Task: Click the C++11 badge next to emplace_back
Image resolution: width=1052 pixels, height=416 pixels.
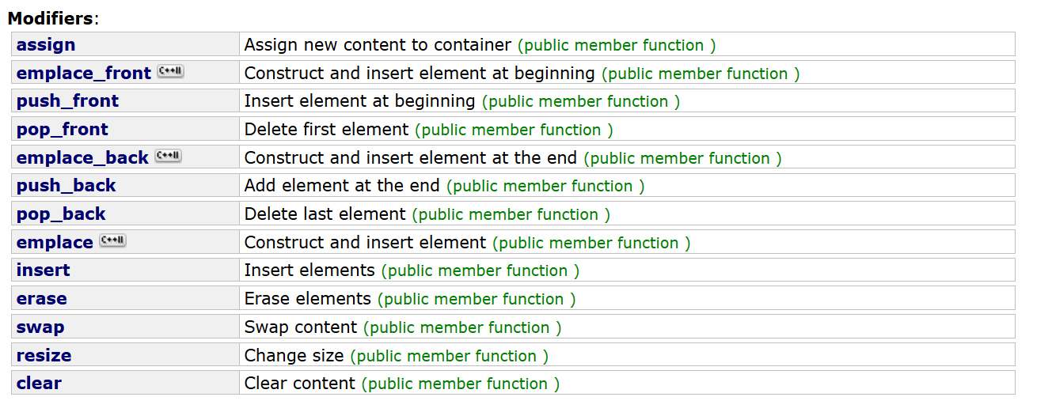Action: [x=168, y=156]
